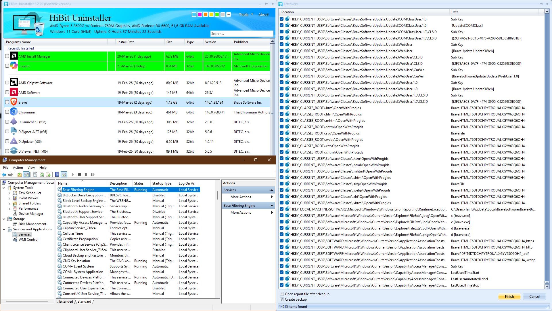
Task: Click Finish in the Leftovers window
Action: pyautogui.click(x=509, y=297)
